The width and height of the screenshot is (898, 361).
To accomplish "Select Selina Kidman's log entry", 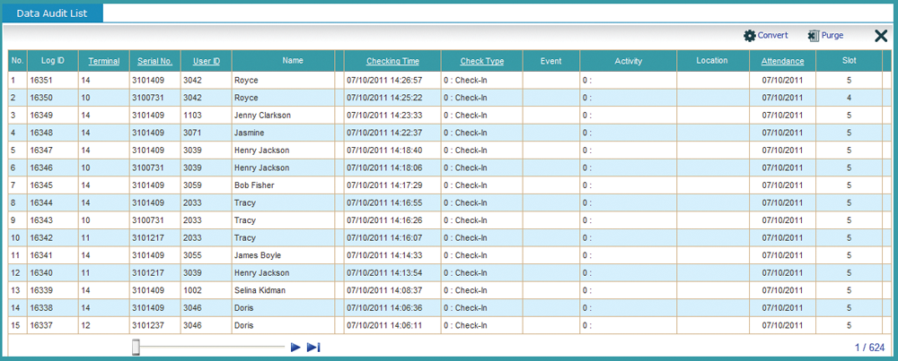I will click(261, 289).
